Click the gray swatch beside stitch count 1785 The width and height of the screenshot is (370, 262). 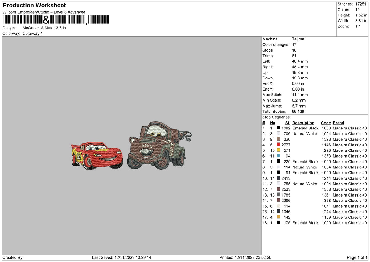[278, 195]
